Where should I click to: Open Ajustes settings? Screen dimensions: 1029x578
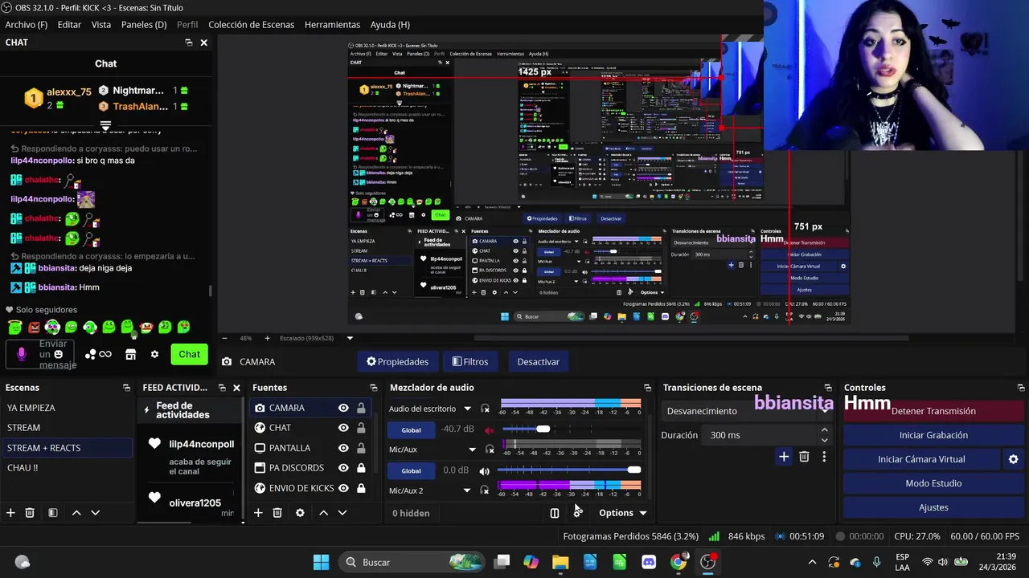(933, 507)
